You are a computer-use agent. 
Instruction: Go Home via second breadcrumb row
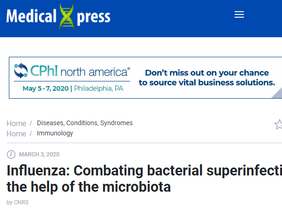[x=16, y=134]
